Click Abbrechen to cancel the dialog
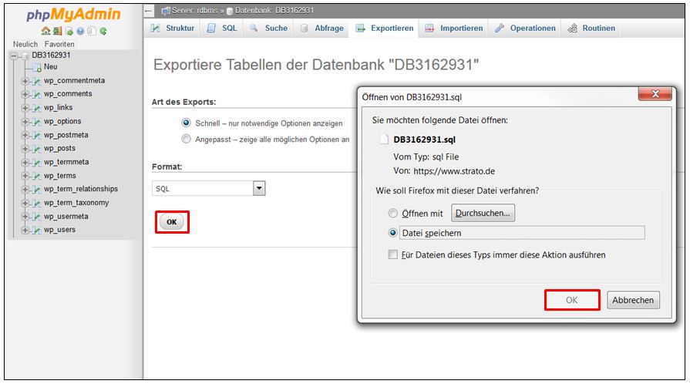 click(x=633, y=300)
